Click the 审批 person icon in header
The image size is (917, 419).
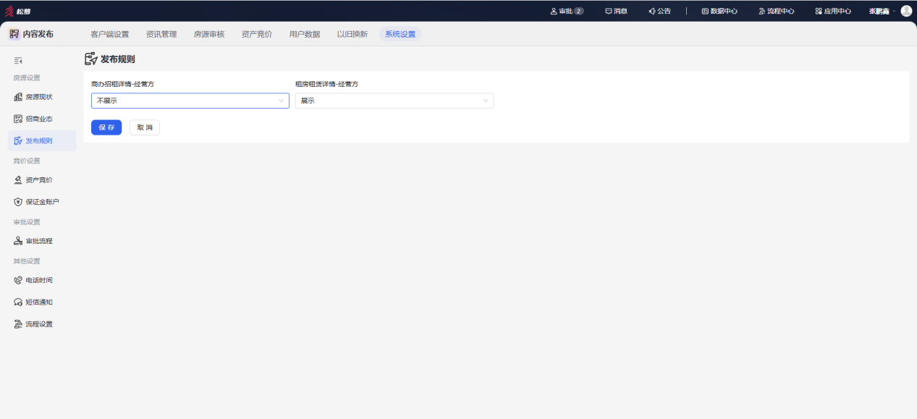554,11
